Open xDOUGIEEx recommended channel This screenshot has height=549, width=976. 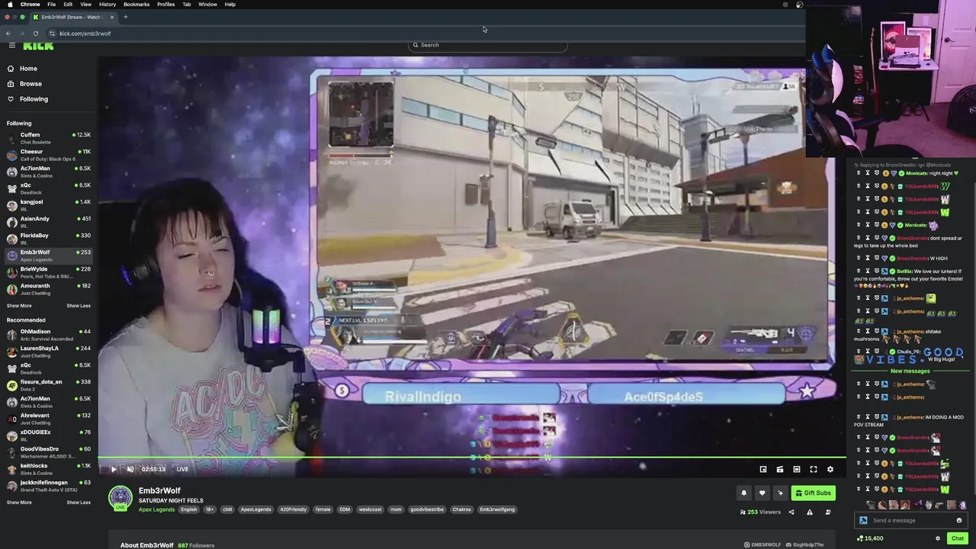(x=49, y=435)
